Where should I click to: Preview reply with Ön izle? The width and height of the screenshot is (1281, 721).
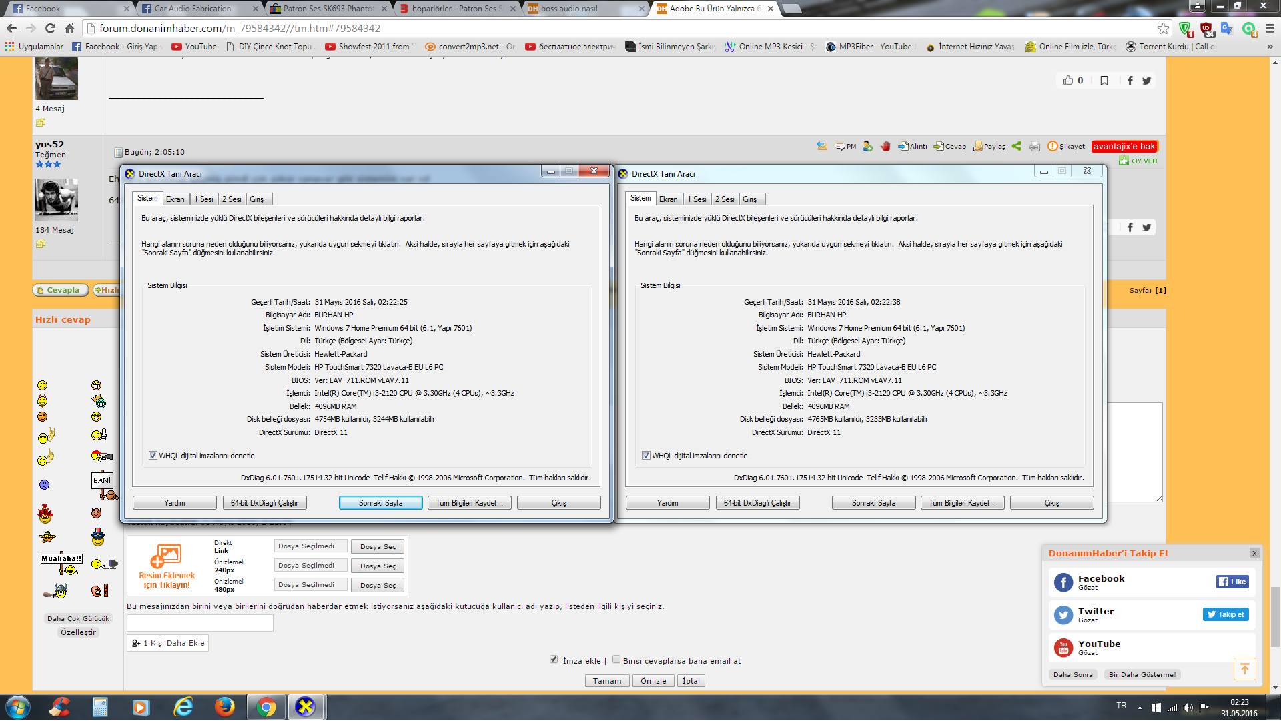(653, 681)
